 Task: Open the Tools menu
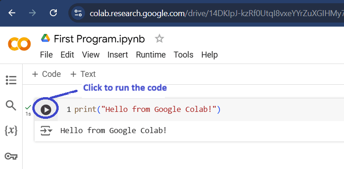(183, 55)
